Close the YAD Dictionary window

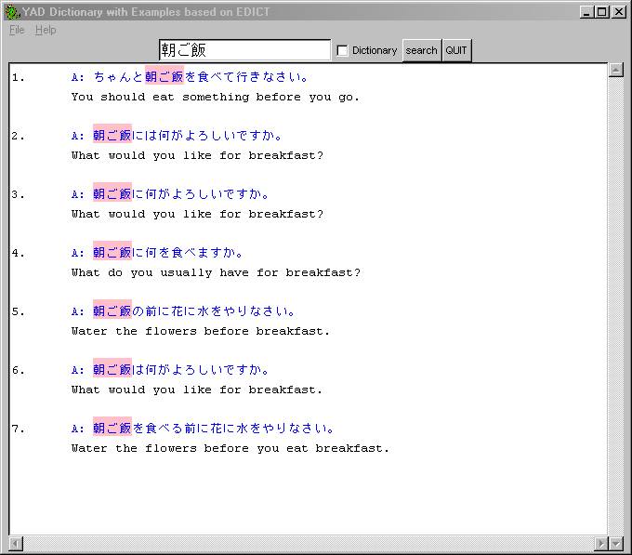point(619,12)
